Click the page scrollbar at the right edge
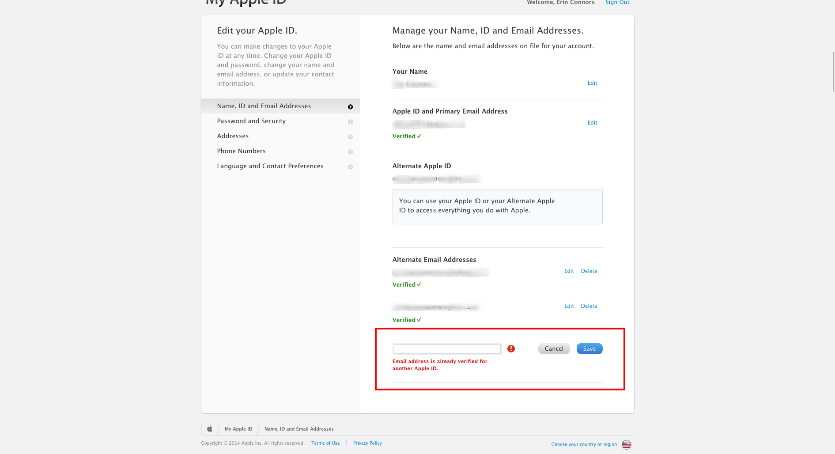Viewport: 835px width, 454px height. click(x=834, y=71)
